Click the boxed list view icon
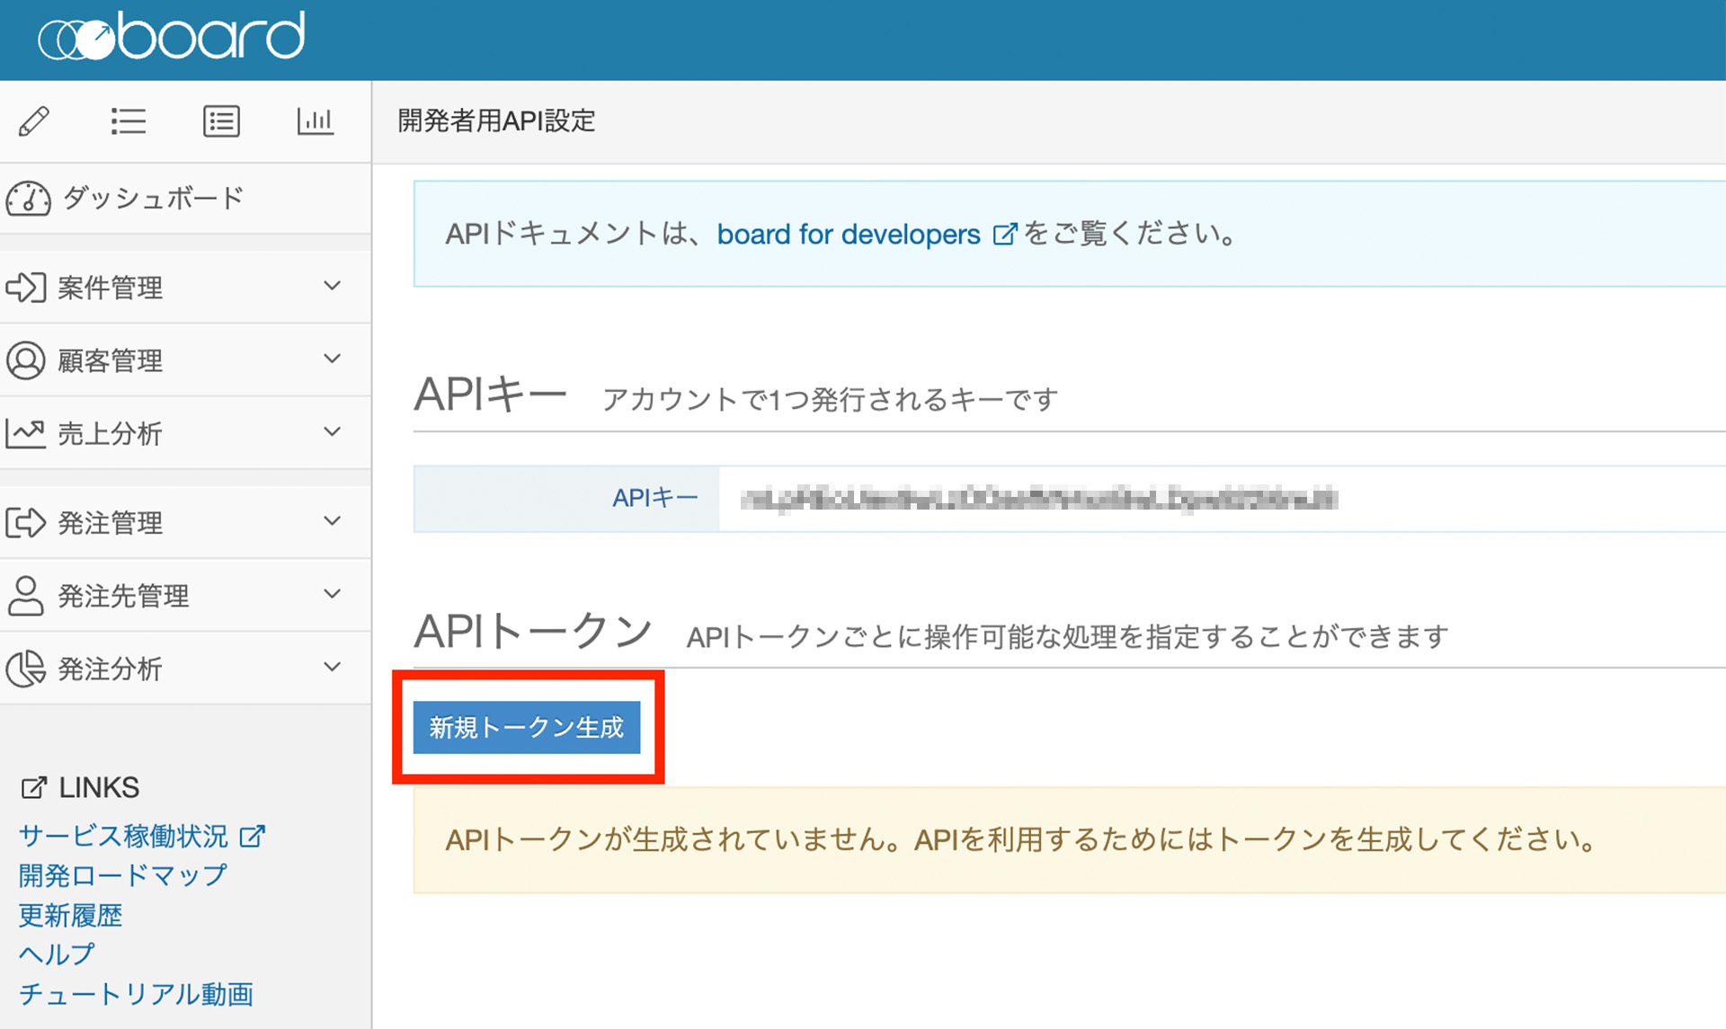The height and width of the screenshot is (1029, 1726). coord(221,120)
